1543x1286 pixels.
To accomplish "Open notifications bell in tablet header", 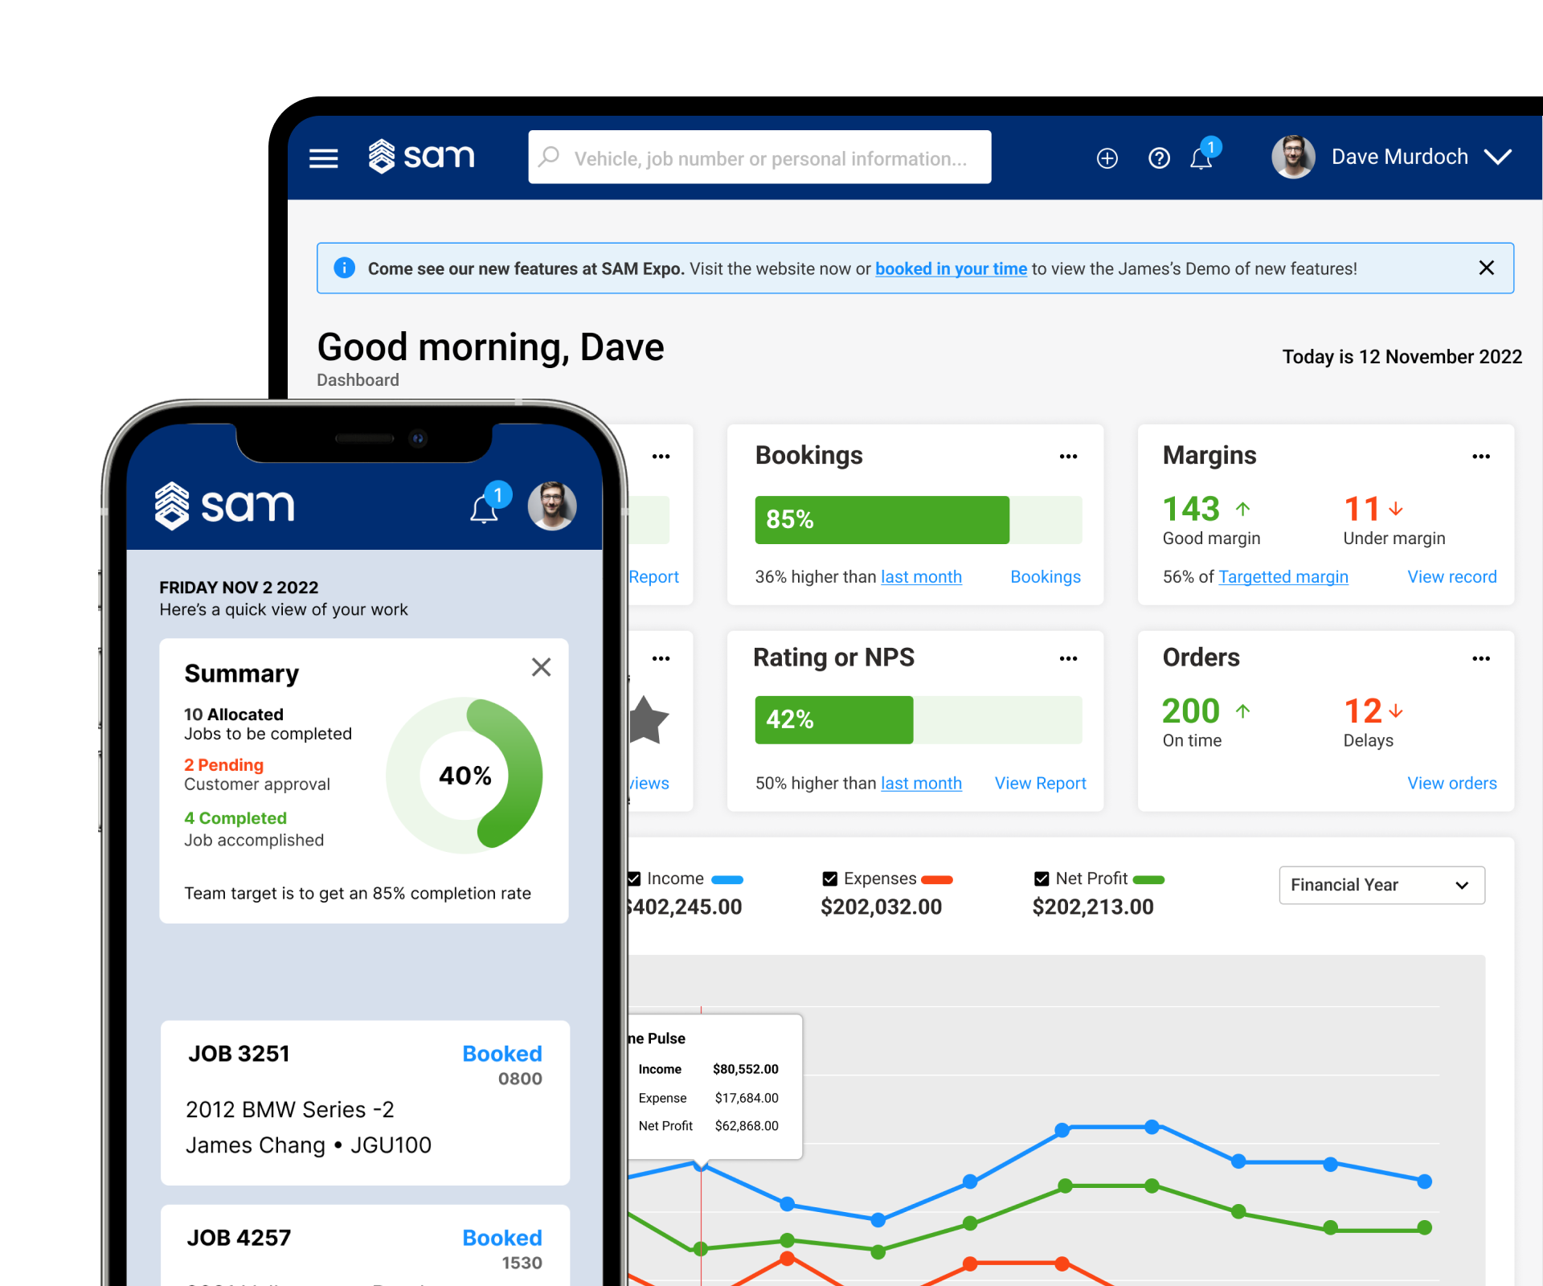I will click(x=1201, y=158).
